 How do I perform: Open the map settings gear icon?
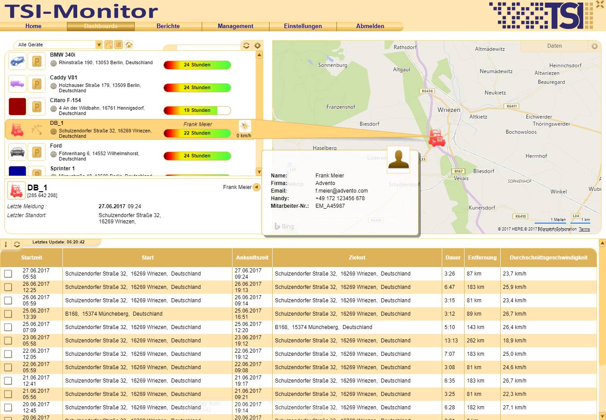coord(594,46)
